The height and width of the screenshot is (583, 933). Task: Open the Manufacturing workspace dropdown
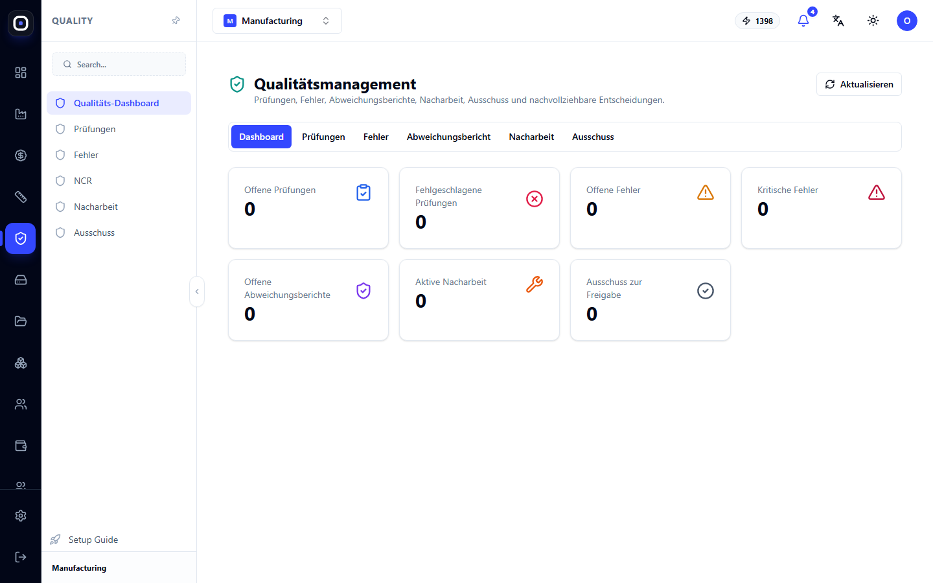(x=277, y=21)
